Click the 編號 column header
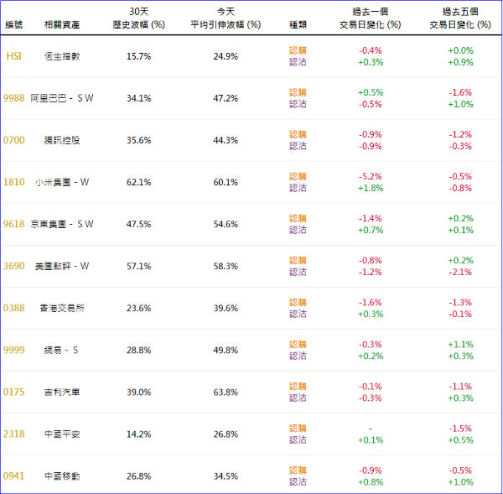Image resolution: width=503 pixels, height=494 pixels. point(13,24)
